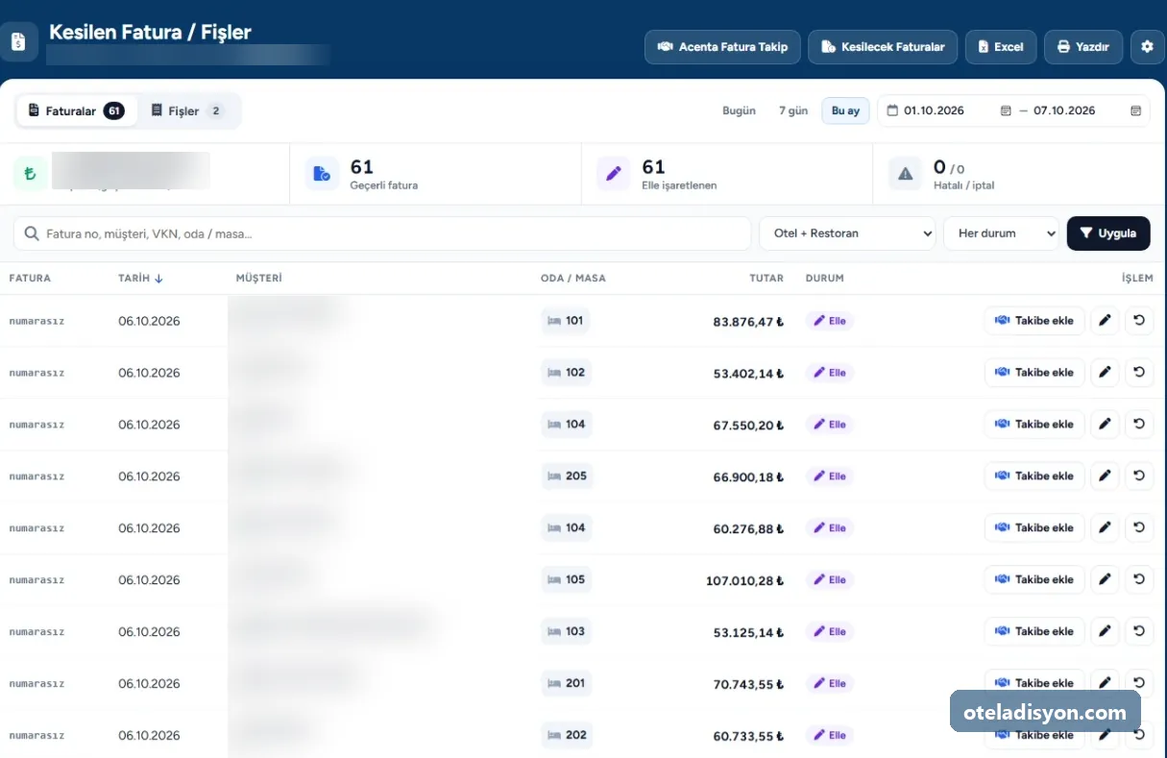Edit the invoice with amount 53.402,14
The width and height of the screenshot is (1167, 758).
tap(1106, 373)
